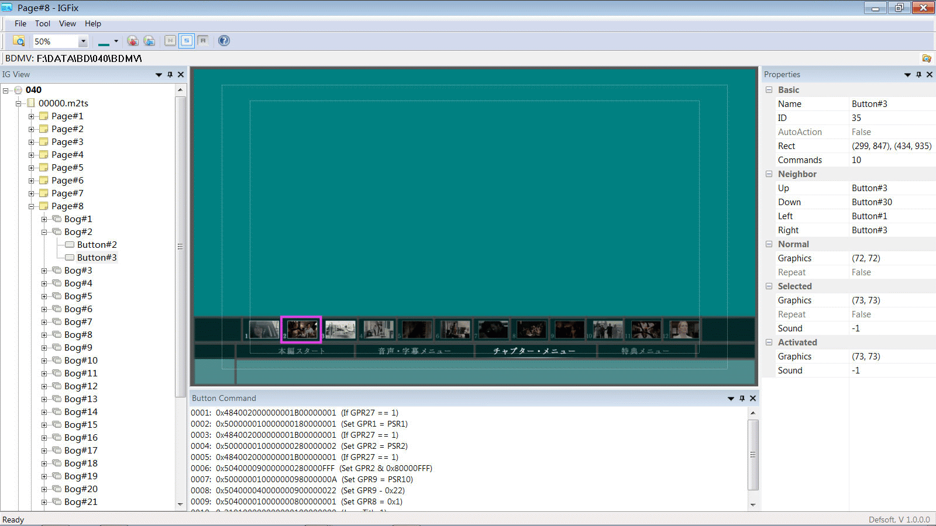936x526 pixels.
Task: Collapse the 040 root node
Action: [5, 91]
